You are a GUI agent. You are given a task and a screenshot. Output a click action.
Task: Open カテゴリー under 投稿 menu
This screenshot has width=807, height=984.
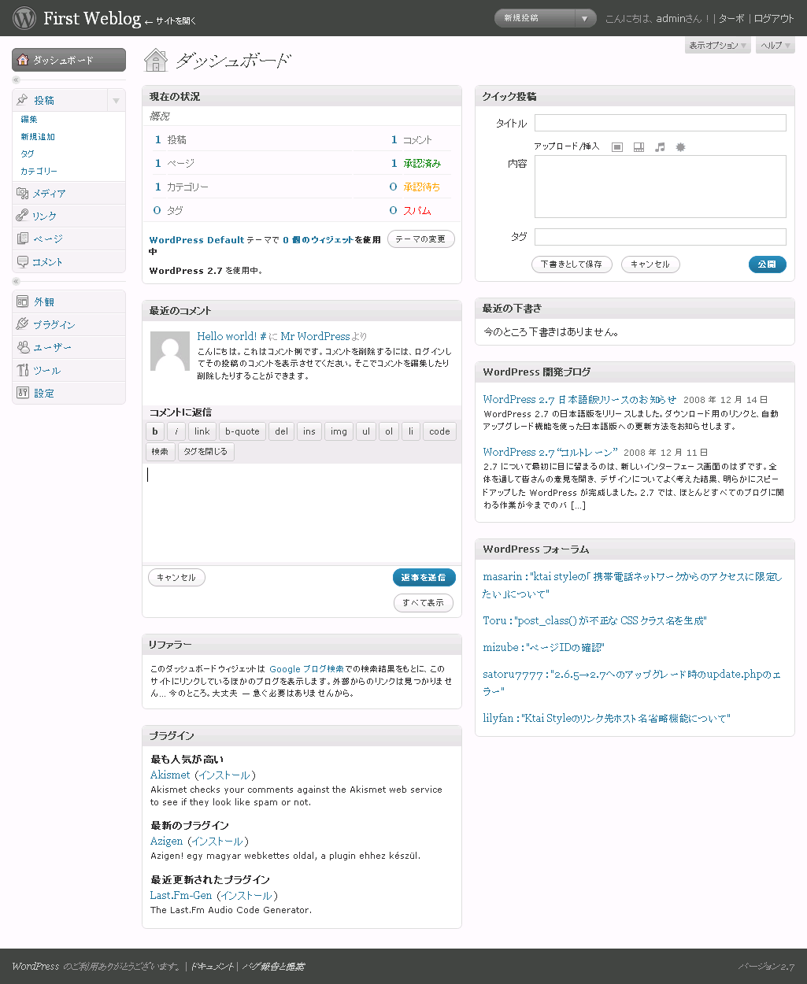click(39, 172)
